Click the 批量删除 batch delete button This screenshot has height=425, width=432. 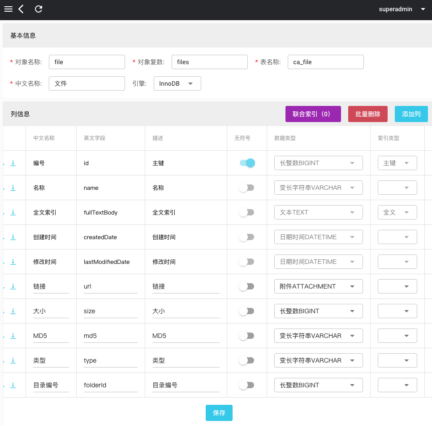point(367,114)
